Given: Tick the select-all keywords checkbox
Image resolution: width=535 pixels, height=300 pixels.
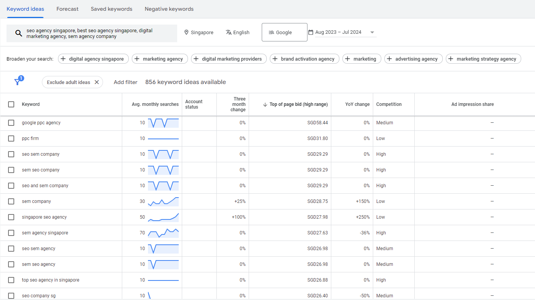Looking at the screenshot, I should (11, 104).
